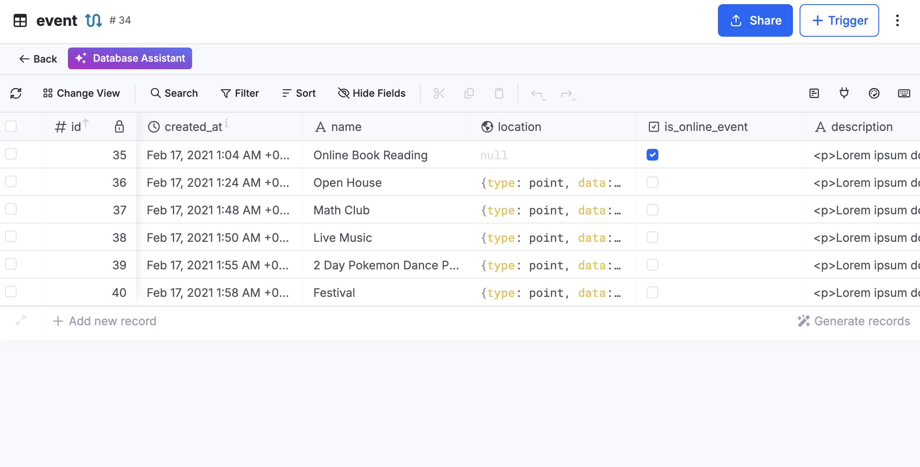Click the expand-record arrows near Add new record

pyautogui.click(x=21, y=321)
